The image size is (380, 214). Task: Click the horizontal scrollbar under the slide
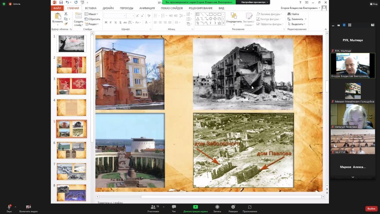[x=210, y=196]
